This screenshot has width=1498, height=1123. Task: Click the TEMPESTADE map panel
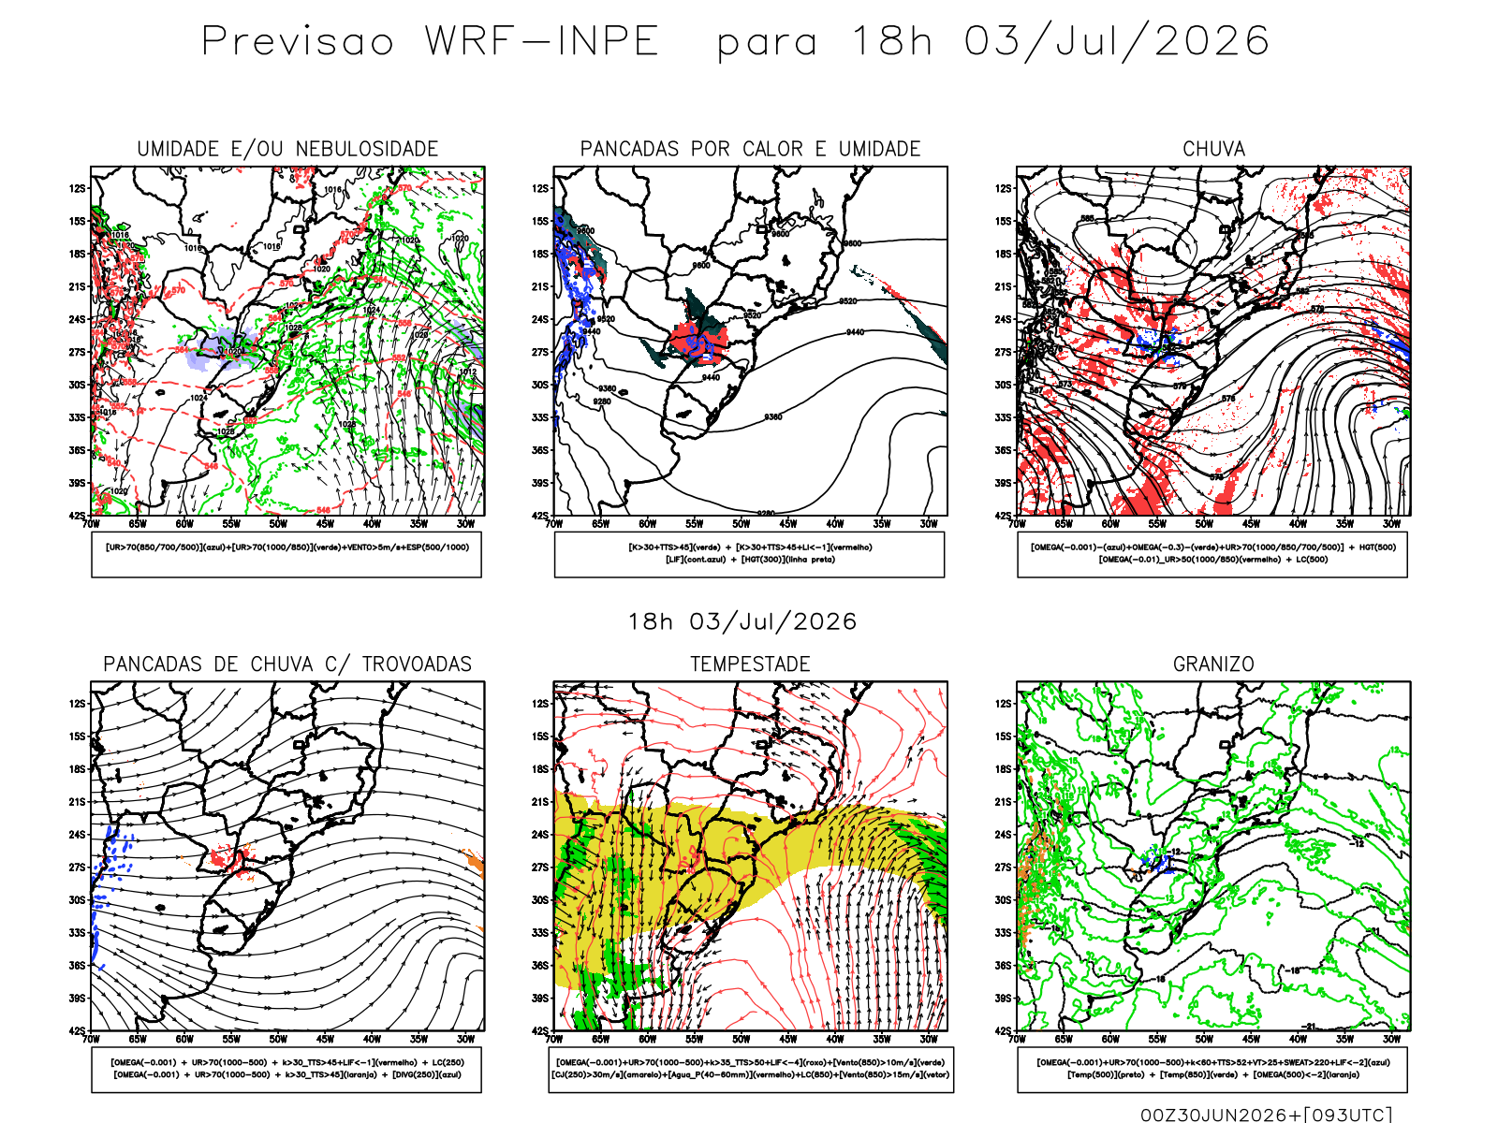pyautogui.click(x=750, y=856)
